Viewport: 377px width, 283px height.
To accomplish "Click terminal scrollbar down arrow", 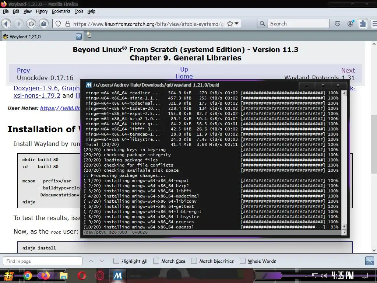I will [344, 232].
